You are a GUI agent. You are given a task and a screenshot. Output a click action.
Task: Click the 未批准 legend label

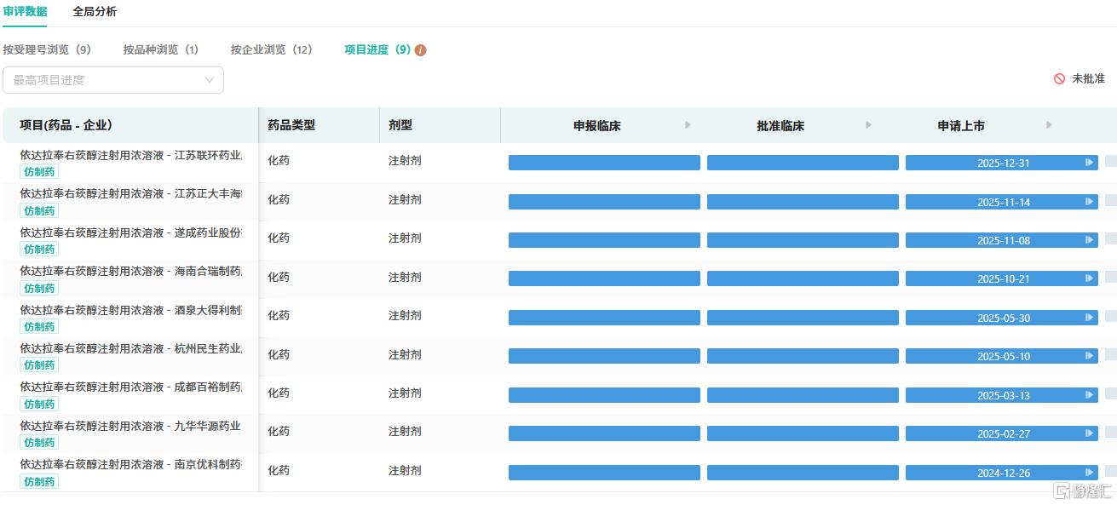click(1088, 78)
